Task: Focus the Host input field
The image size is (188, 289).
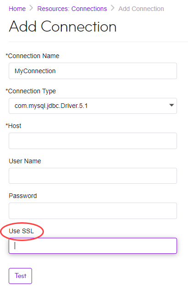Action: pyautogui.click(x=93, y=141)
